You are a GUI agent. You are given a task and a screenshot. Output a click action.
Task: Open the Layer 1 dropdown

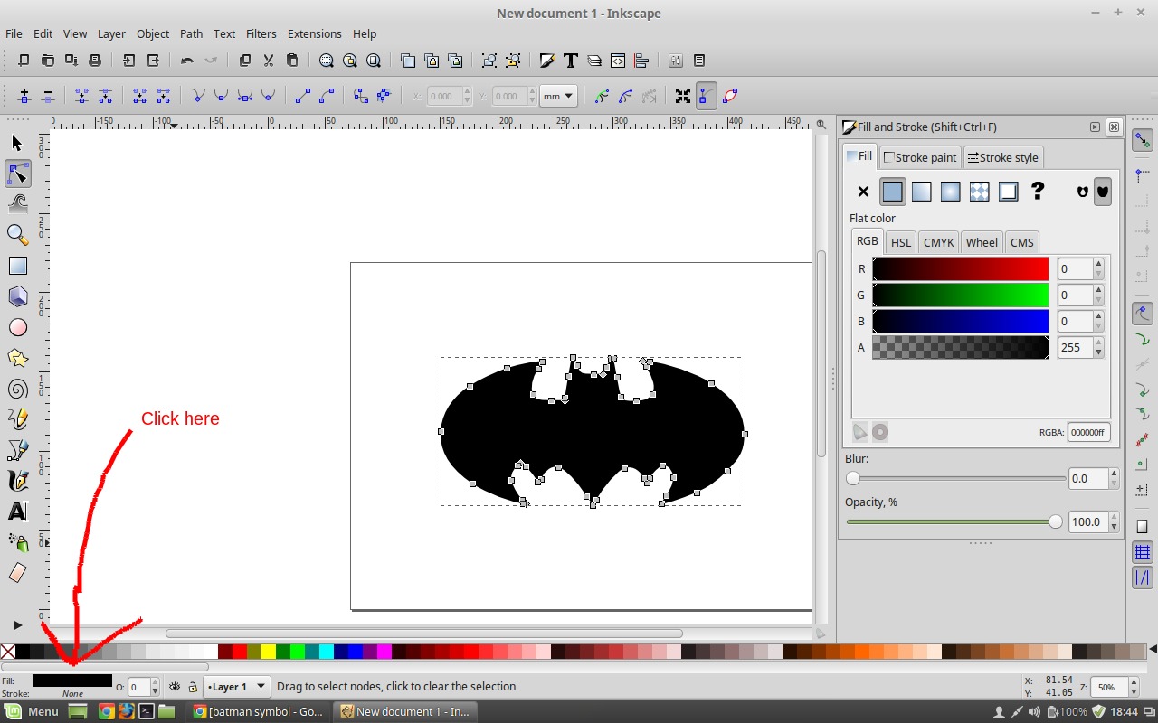click(237, 687)
